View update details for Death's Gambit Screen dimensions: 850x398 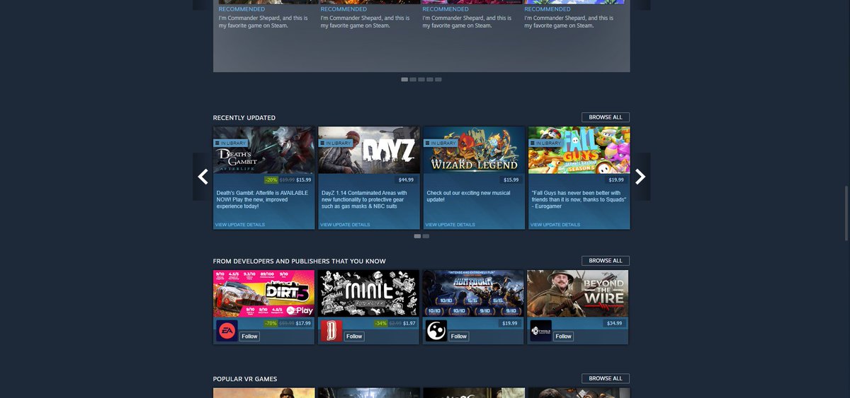point(240,225)
